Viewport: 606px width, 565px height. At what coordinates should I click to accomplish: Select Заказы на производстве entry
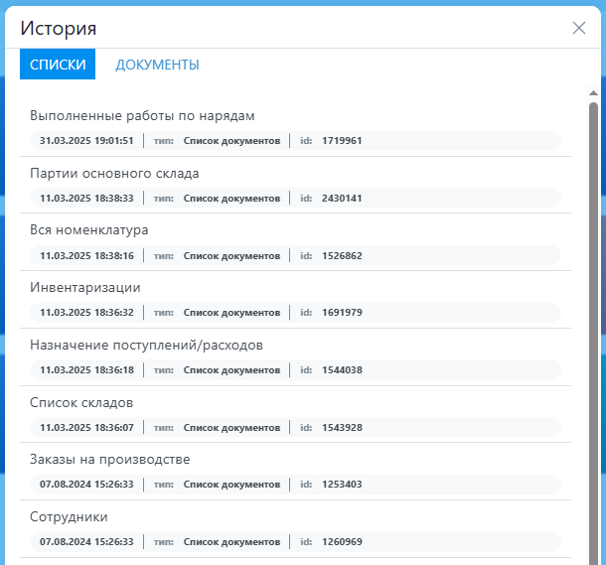109,459
